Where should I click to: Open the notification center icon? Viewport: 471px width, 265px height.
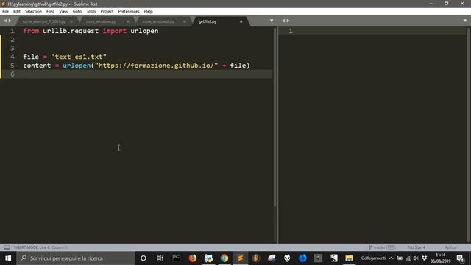click(460, 258)
